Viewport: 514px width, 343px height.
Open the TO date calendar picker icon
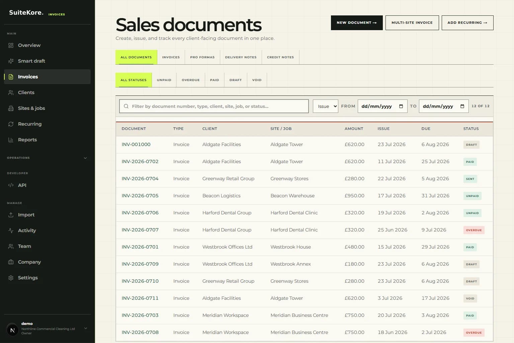coord(462,106)
